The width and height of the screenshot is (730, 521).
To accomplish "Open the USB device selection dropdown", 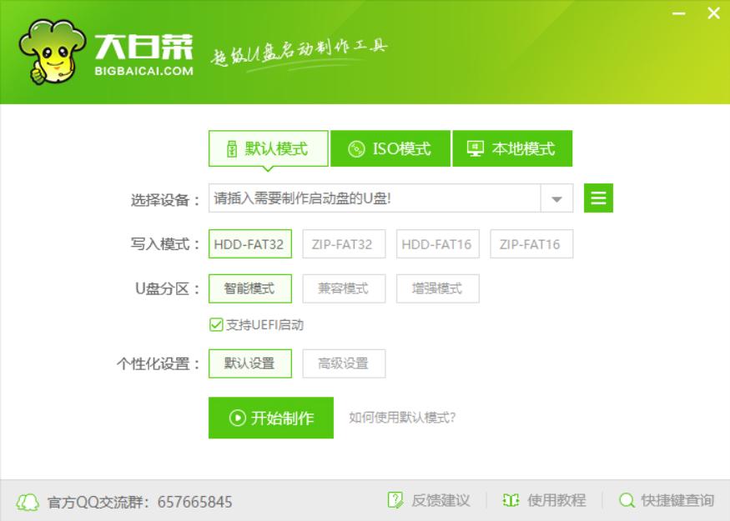I will pyautogui.click(x=555, y=198).
